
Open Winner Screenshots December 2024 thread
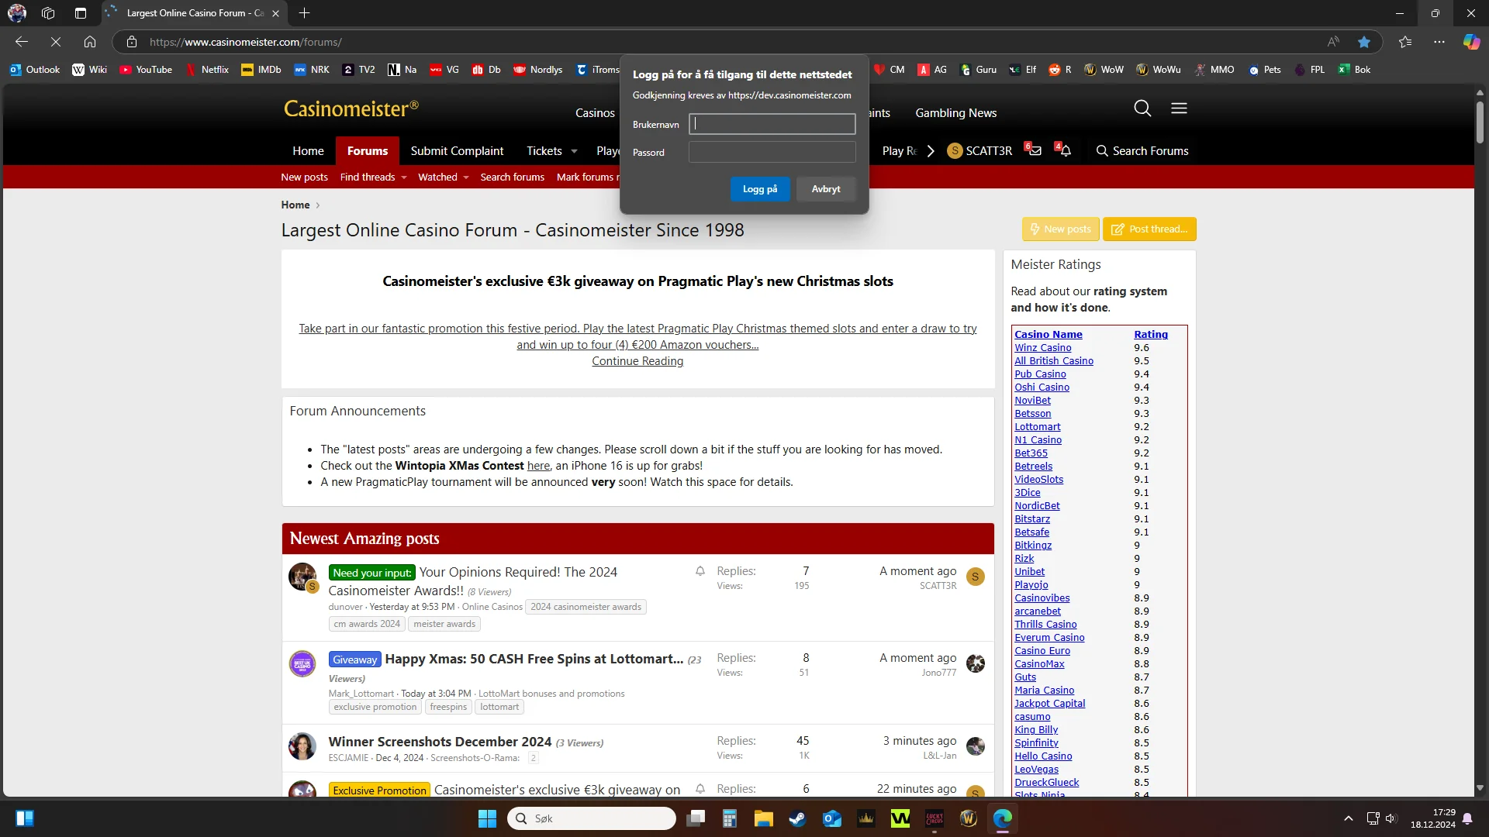[x=440, y=742]
